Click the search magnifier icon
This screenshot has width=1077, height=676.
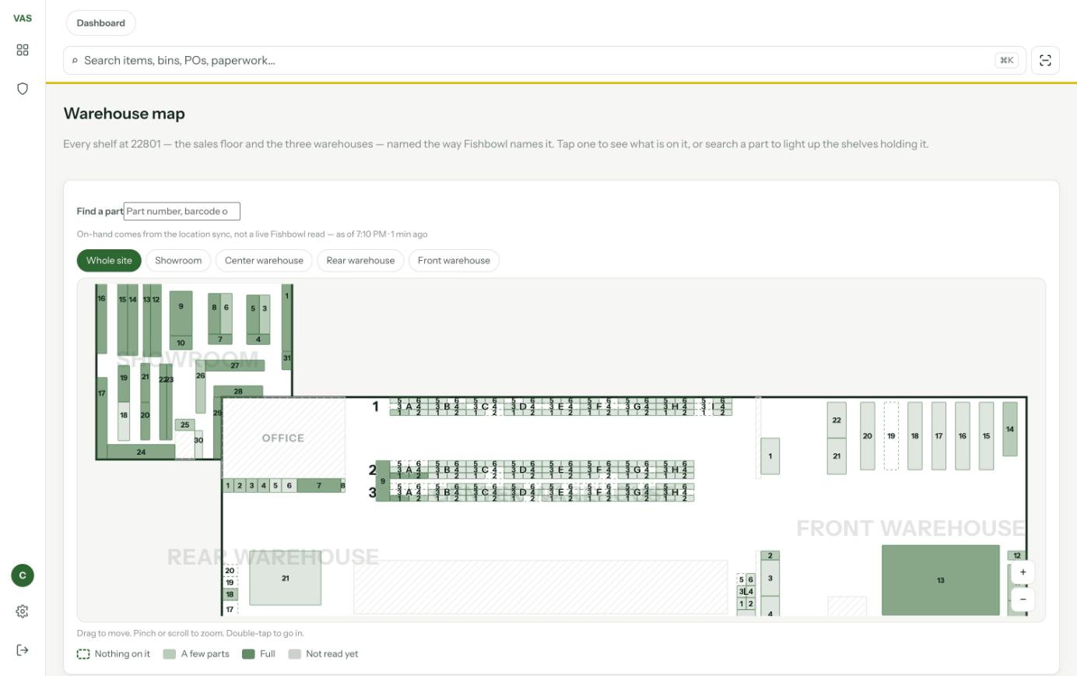[75, 61]
